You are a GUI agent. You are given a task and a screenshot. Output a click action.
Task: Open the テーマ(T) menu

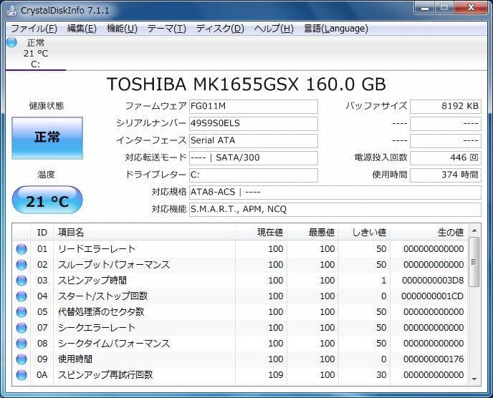(167, 29)
